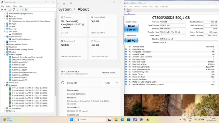Click the Processors category icon

click(x=7, y=85)
